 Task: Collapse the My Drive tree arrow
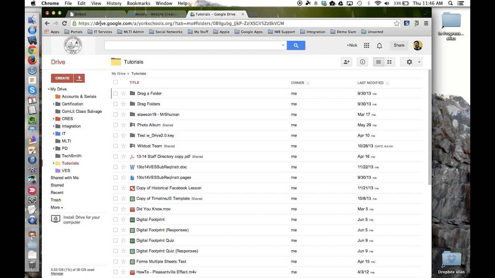49,89
